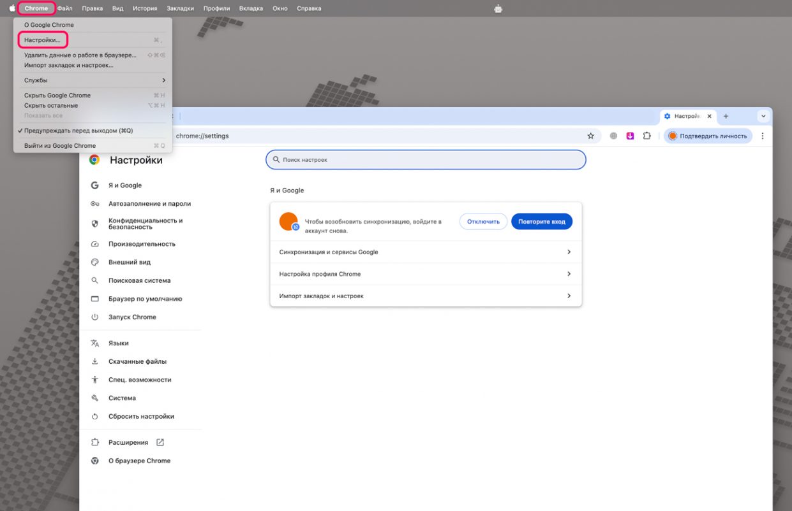This screenshot has width=792, height=511.
Task: Switch to the Настройки browser tab
Action: pos(687,117)
